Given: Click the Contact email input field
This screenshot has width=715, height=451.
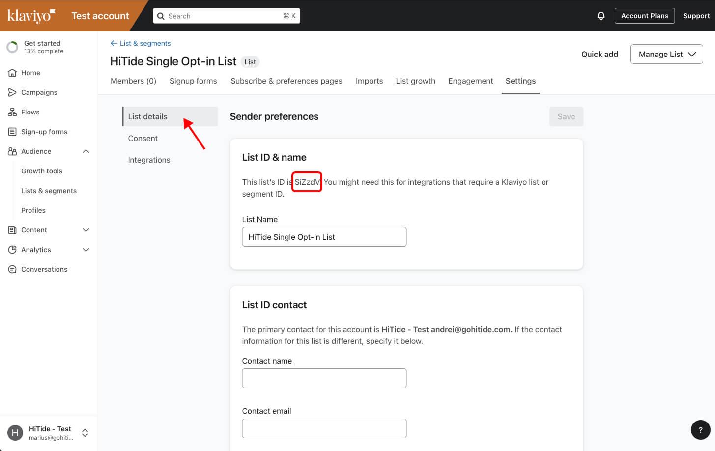Looking at the screenshot, I should point(324,428).
